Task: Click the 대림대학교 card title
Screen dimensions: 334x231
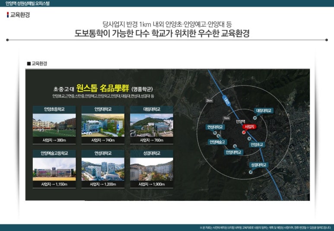Action: [152, 109]
